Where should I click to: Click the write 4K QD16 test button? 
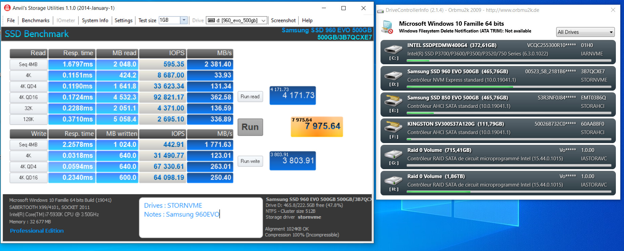point(28,178)
